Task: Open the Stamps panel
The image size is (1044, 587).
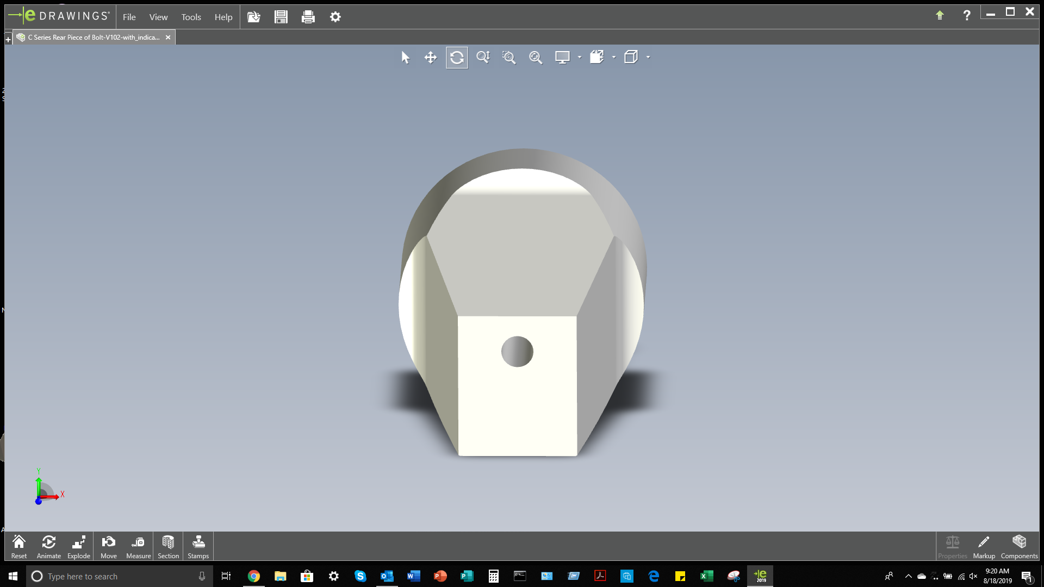Action: [198, 546]
